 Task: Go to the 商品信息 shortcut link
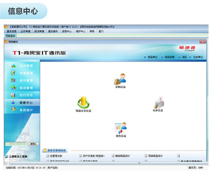click(x=170, y=57)
